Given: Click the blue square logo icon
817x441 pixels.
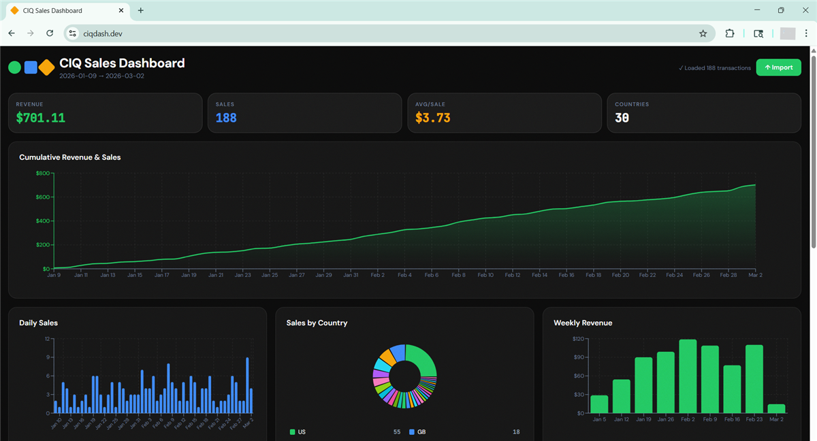Looking at the screenshot, I should pyautogui.click(x=31, y=67).
